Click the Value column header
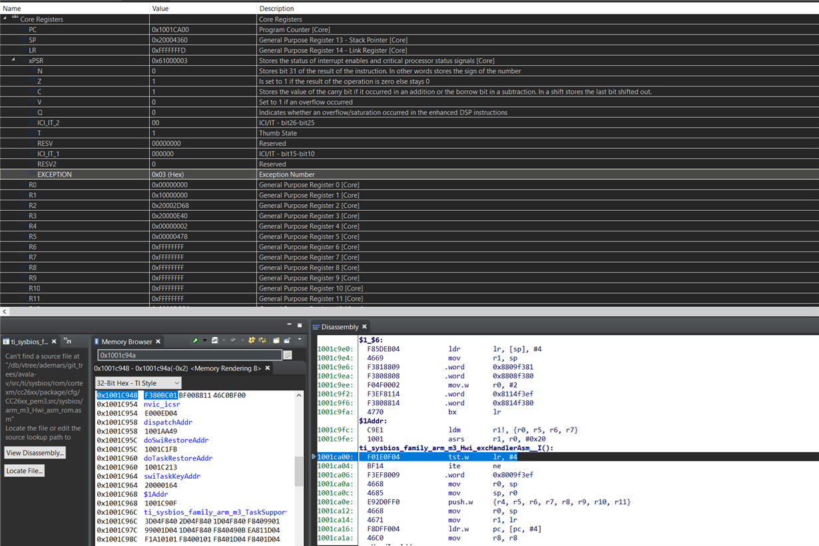The height and width of the screenshot is (546, 819). [203, 9]
